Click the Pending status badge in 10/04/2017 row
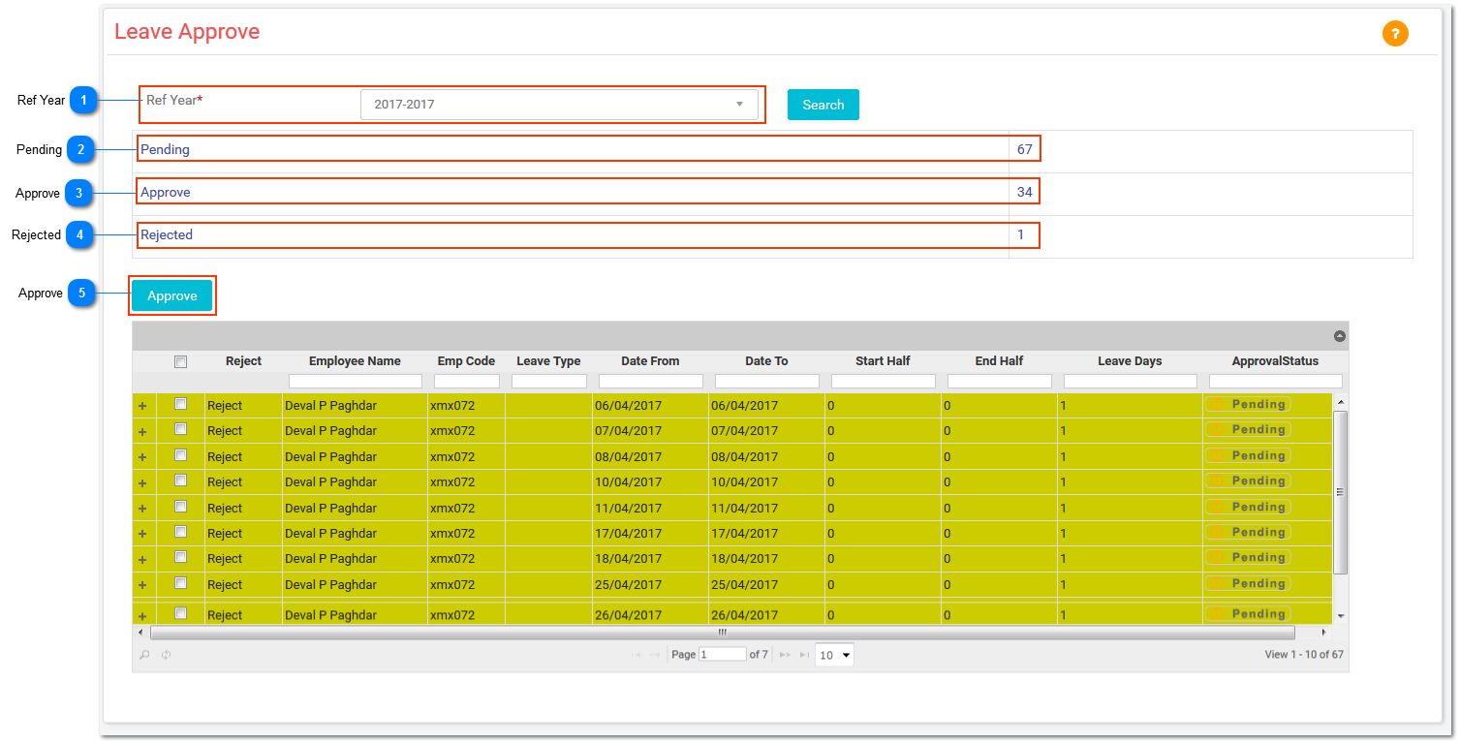The height and width of the screenshot is (744, 1460). 1248,481
